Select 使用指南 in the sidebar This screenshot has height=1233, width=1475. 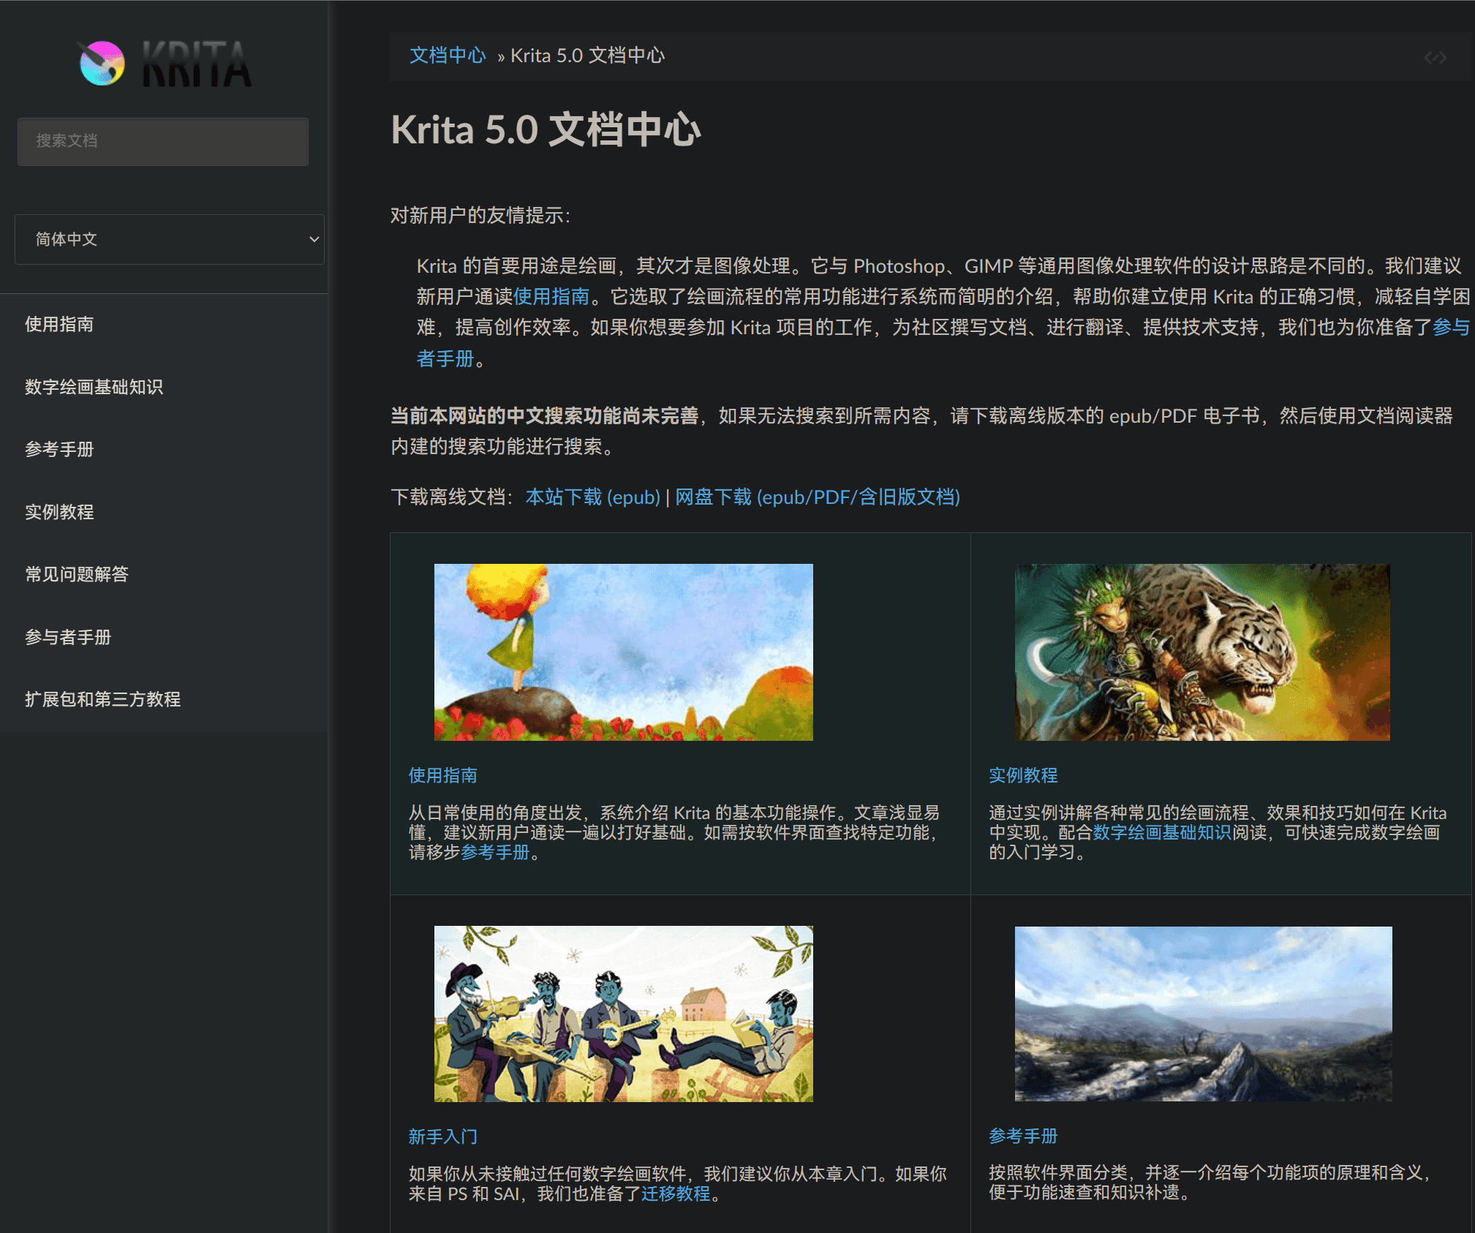pos(59,324)
